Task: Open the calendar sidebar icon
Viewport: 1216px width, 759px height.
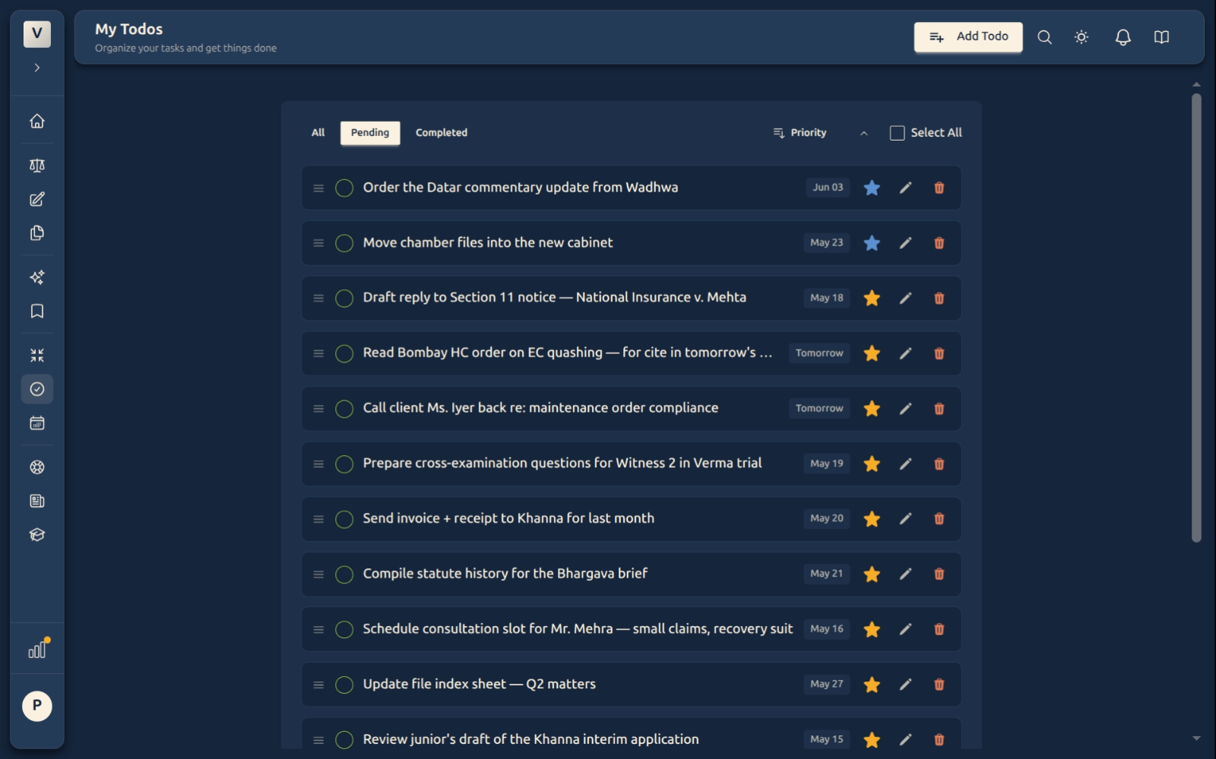Action: click(36, 423)
